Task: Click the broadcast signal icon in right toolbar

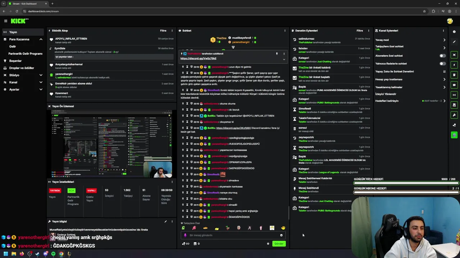Action: [454, 95]
